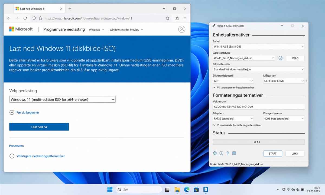This screenshot has height=195, width=325.
Task: Open the Enhet device dropdown
Action: tap(259, 47)
